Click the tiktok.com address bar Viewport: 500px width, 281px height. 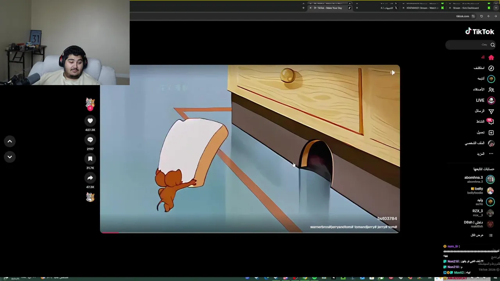click(x=462, y=16)
